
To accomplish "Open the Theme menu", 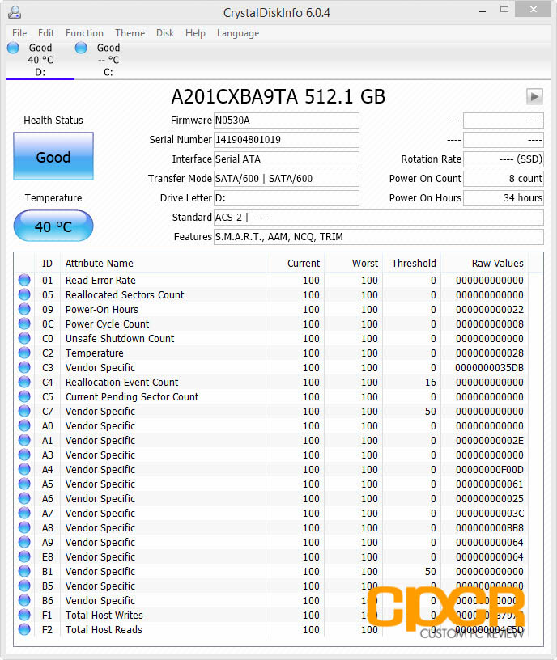I will [130, 33].
